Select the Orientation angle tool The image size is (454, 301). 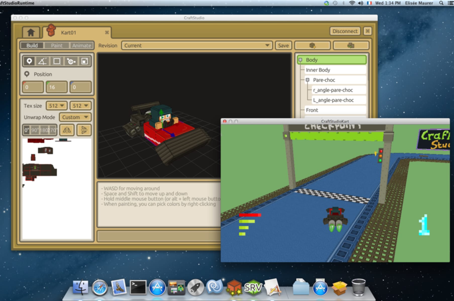coord(42,61)
